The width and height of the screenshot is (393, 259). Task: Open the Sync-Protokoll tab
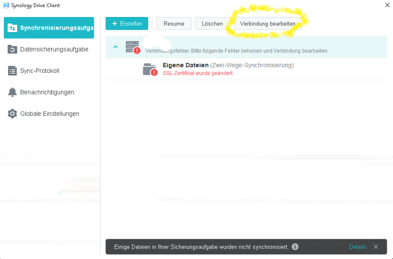click(x=39, y=71)
